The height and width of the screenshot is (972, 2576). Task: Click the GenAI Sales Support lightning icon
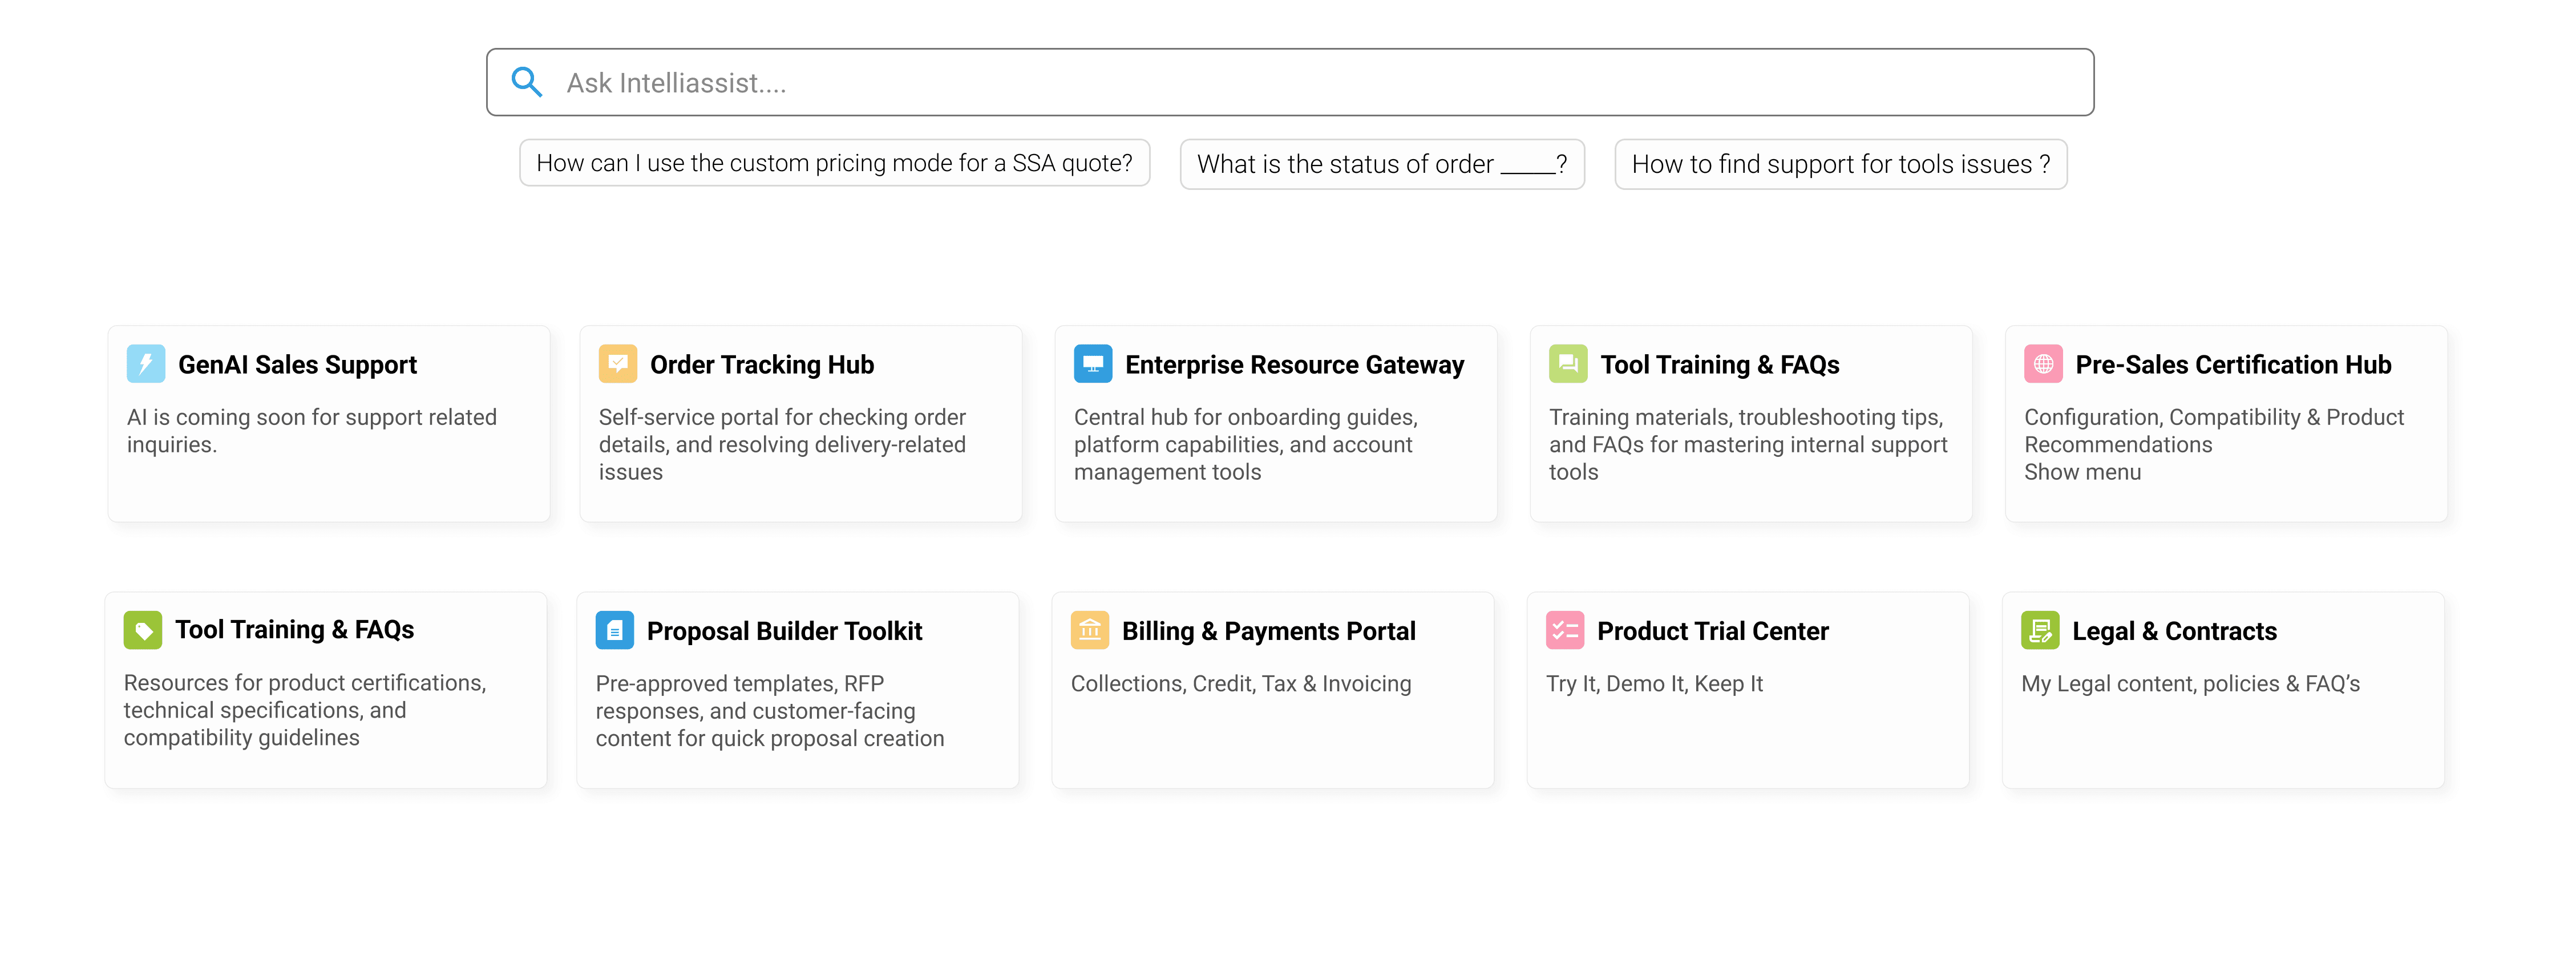pos(146,364)
